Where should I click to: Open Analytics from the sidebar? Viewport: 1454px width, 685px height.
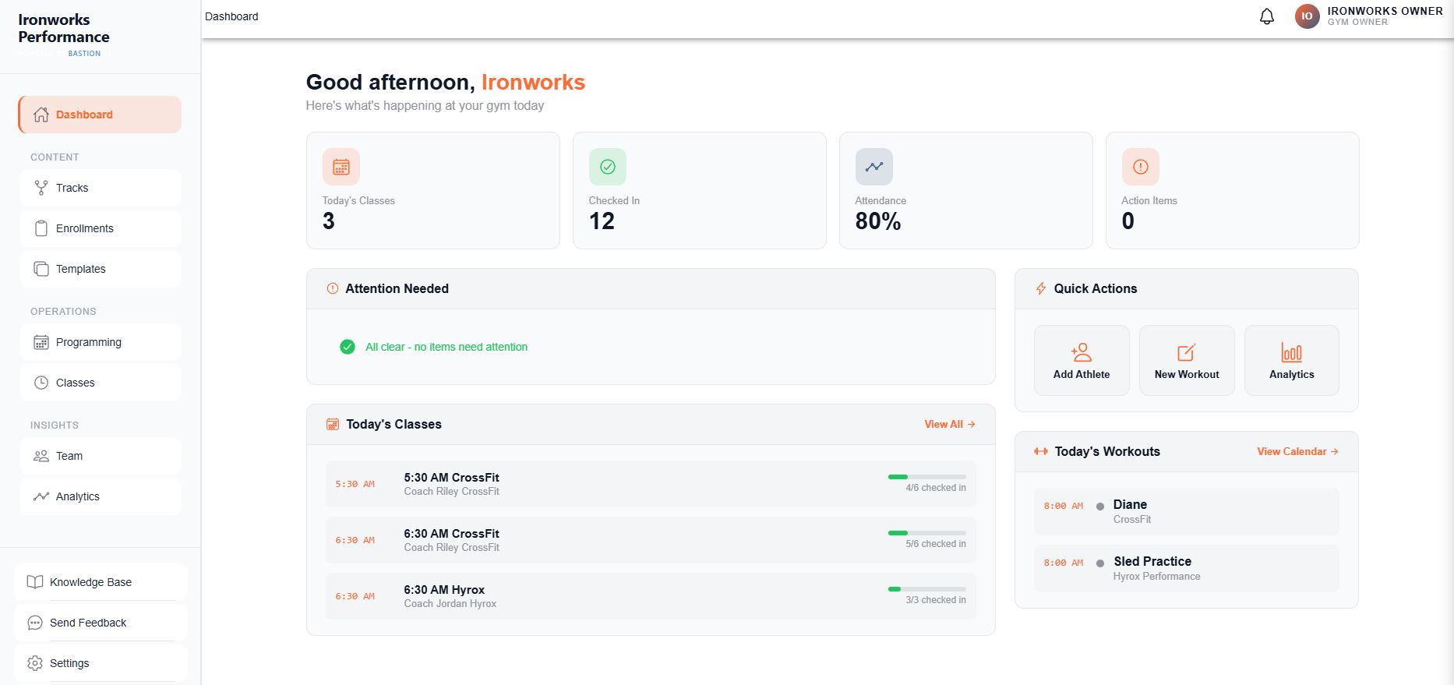[x=101, y=496]
